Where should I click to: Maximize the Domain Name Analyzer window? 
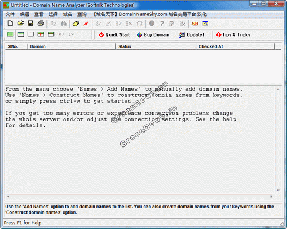point(263,3)
